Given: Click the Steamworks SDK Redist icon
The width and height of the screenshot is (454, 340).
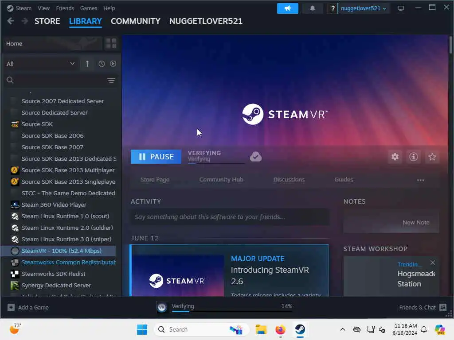Looking at the screenshot, I should (15, 274).
